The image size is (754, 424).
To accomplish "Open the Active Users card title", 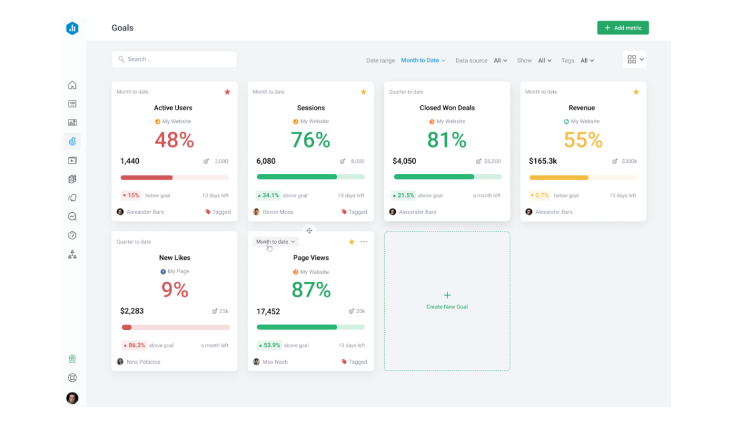I will coord(173,108).
